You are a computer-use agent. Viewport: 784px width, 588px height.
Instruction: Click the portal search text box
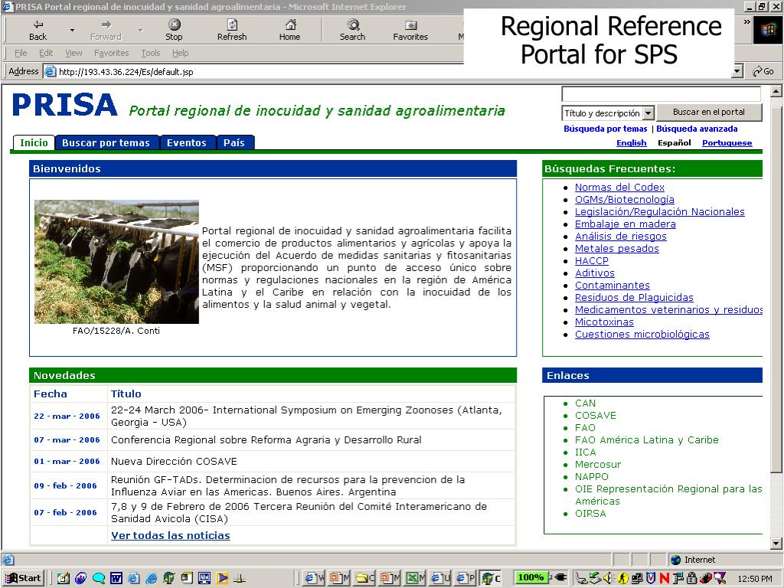click(661, 94)
